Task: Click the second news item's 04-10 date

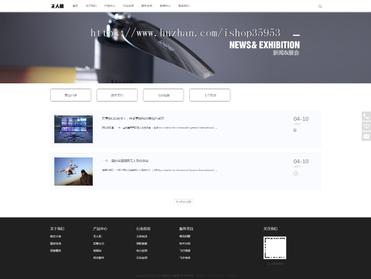Action: 301,162
